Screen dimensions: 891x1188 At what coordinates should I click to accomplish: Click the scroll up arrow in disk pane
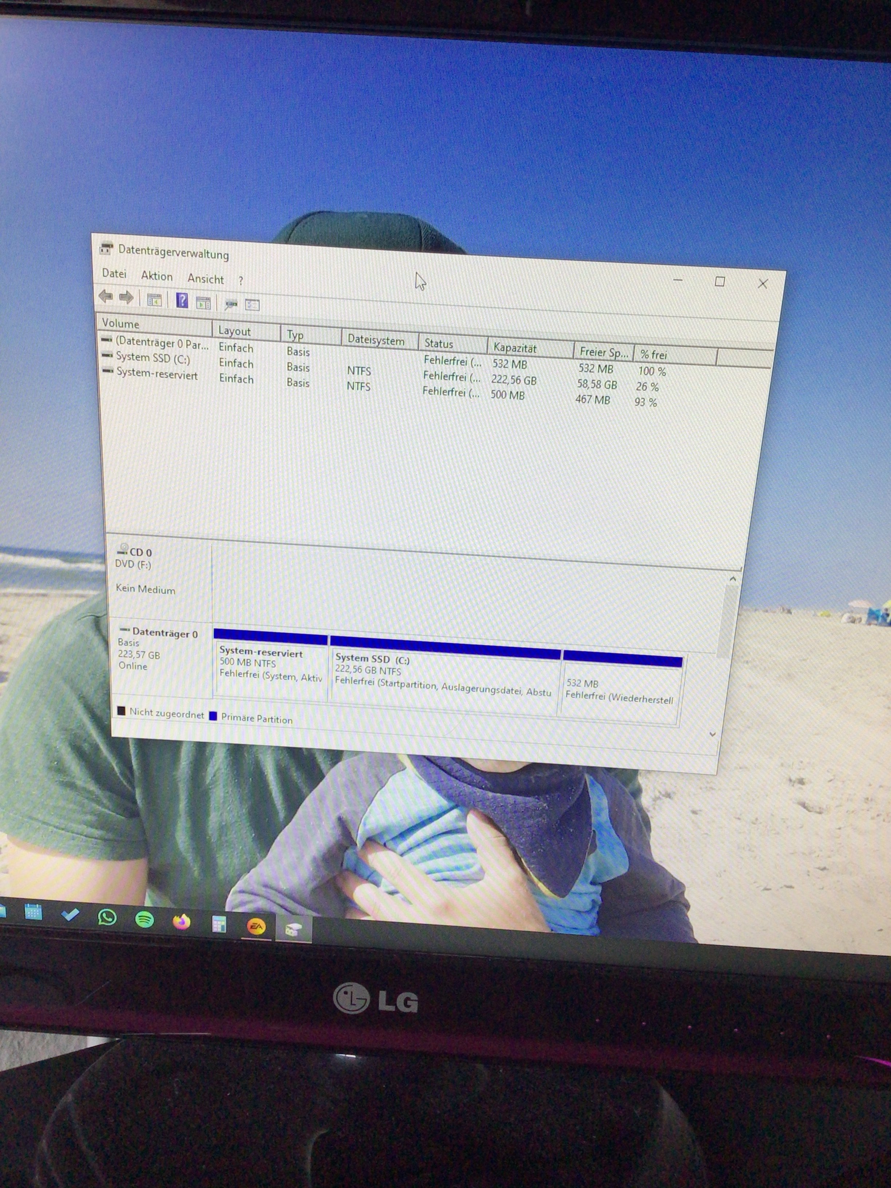[733, 579]
